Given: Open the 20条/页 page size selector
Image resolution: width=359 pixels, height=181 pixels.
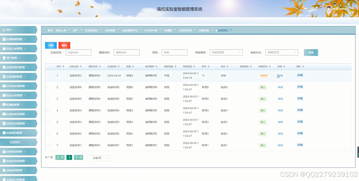Looking at the screenshot, I should pyautogui.click(x=99, y=158).
